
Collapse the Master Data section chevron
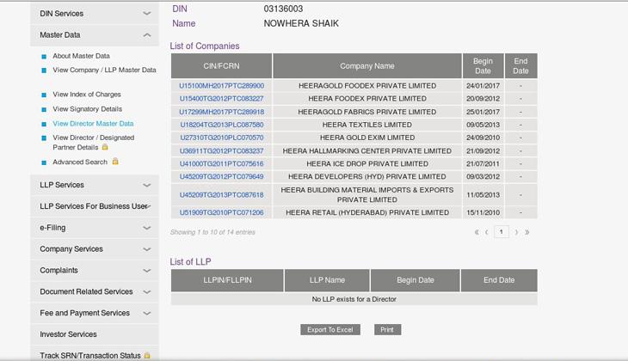(147, 35)
